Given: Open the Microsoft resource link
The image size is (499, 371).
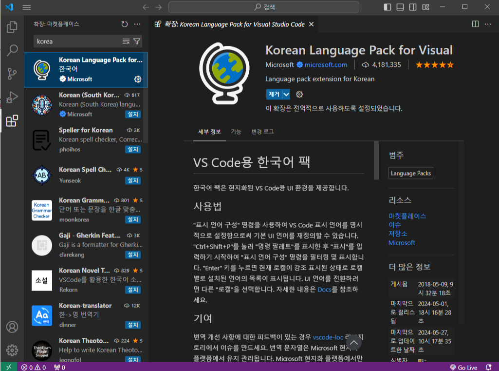Looking at the screenshot, I should tap(402, 243).
